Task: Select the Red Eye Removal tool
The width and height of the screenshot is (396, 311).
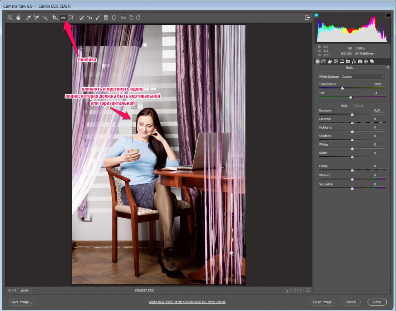Action: click(x=89, y=18)
